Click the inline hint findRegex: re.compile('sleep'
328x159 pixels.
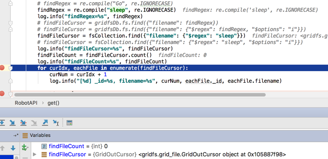250,10
